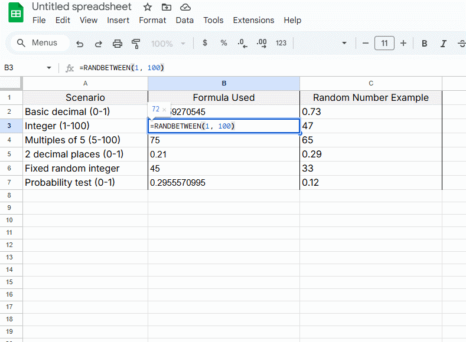Open the Extensions menu
466x342 pixels.
point(253,20)
